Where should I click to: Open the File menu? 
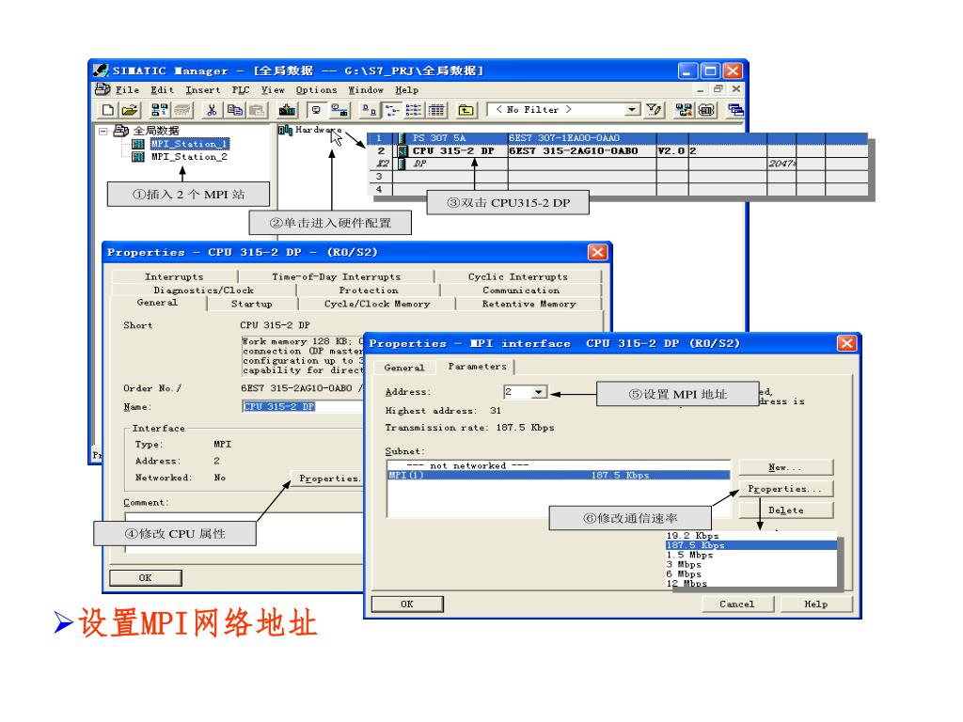[127, 89]
